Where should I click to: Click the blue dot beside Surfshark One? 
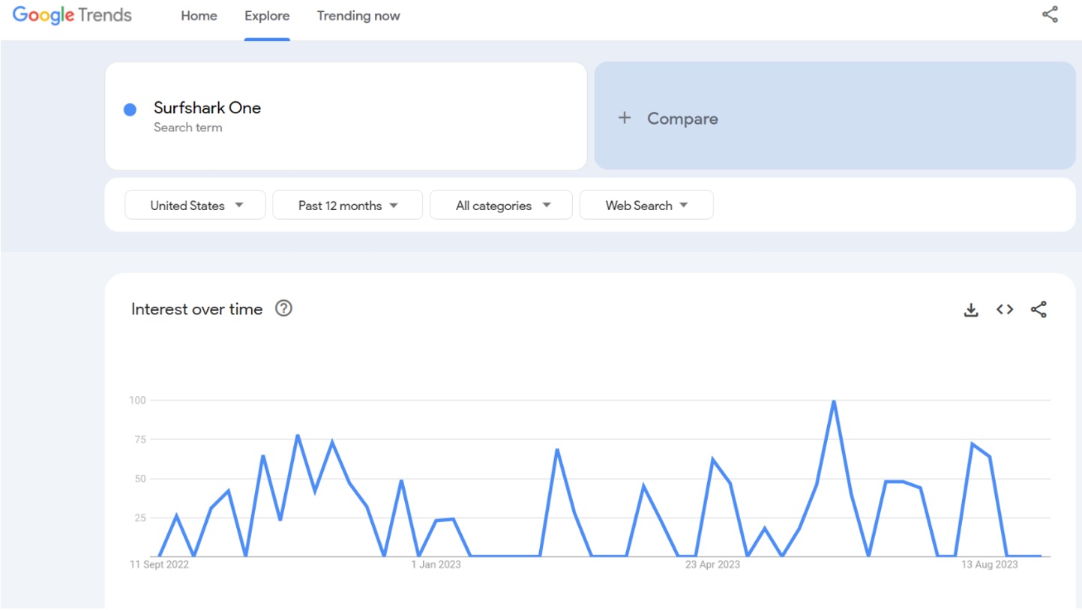coord(130,110)
